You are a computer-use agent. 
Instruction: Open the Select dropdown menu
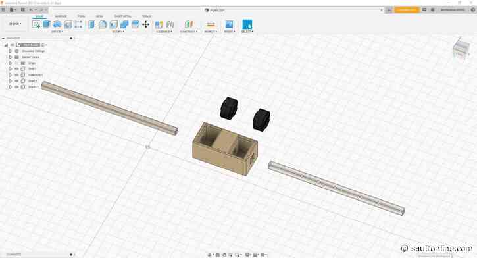point(247,32)
